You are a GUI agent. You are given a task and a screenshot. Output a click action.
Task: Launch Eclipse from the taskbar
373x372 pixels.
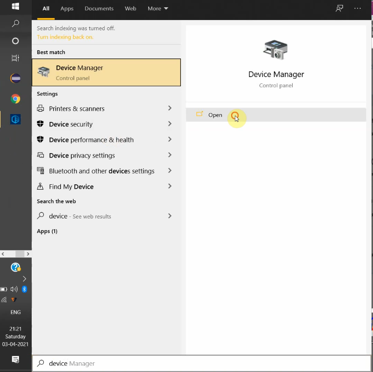click(x=16, y=78)
